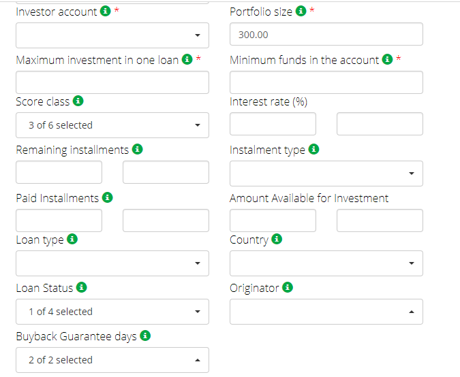The image size is (460, 377).
Task: Click Buyback Guarantee days info icon
Action: point(145,336)
